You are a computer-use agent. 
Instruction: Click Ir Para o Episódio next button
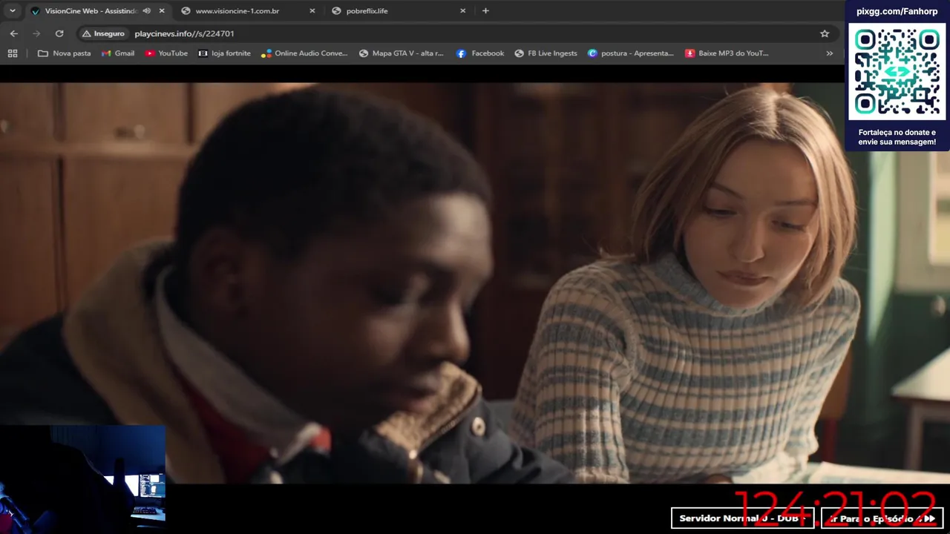[882, 518]
